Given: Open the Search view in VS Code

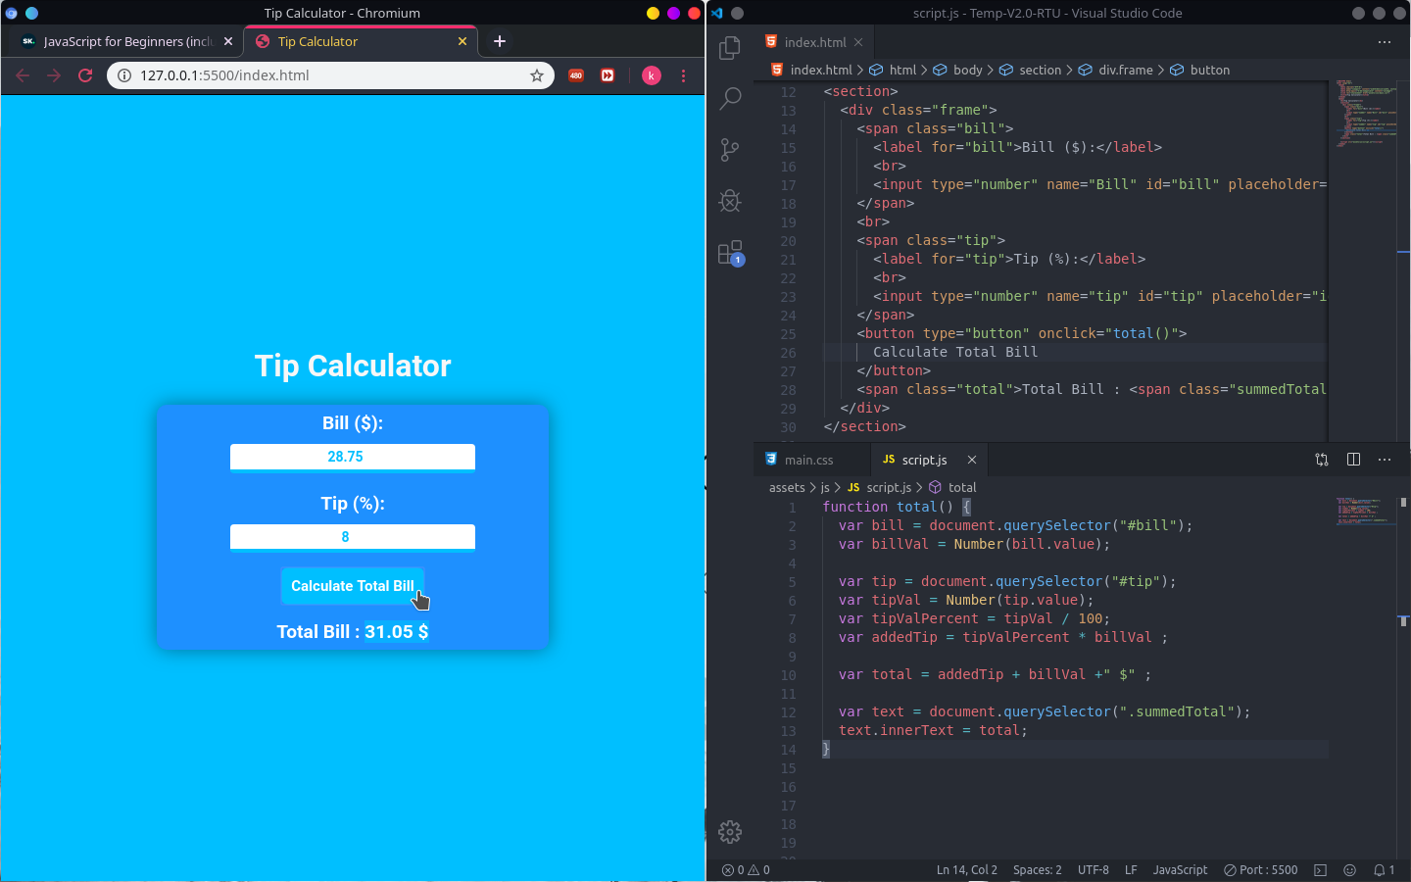Looking at the screenshot, I should (730, 99).
